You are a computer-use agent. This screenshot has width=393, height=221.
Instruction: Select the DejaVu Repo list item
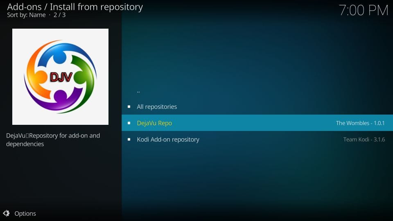pyautogui.click(x=257, y=123)
